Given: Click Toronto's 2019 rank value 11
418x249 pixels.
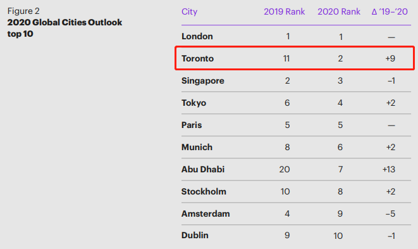Looking at the screenshot, I should click(x=286, y=58).
